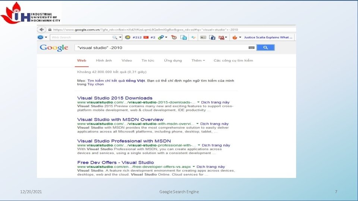Click the browser back arrow button

(41, 30)
